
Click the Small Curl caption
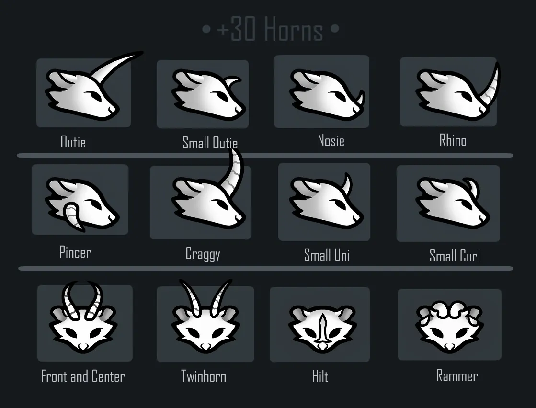[455, 256]
